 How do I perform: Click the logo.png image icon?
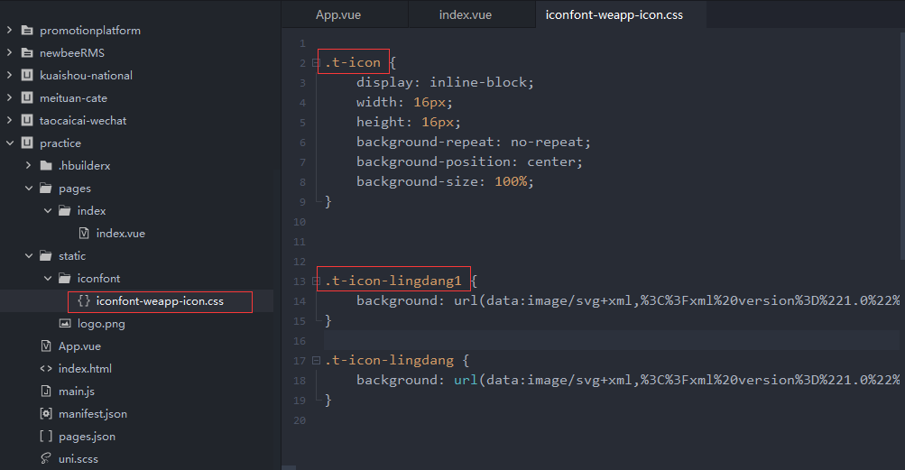click(x=65, y=323)
